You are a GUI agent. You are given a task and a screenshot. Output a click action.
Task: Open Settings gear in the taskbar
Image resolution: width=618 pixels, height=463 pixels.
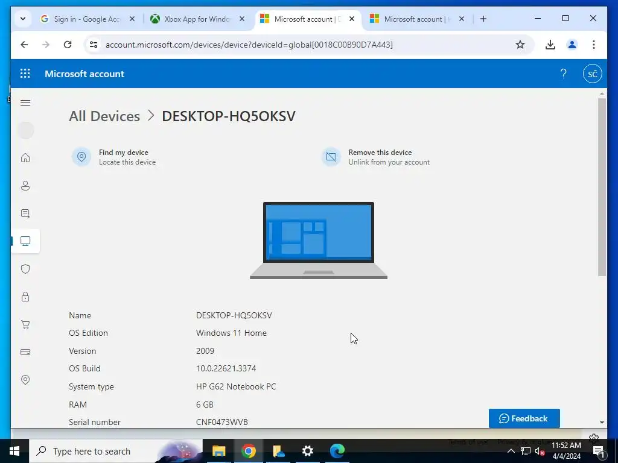[x=307, y=451]
